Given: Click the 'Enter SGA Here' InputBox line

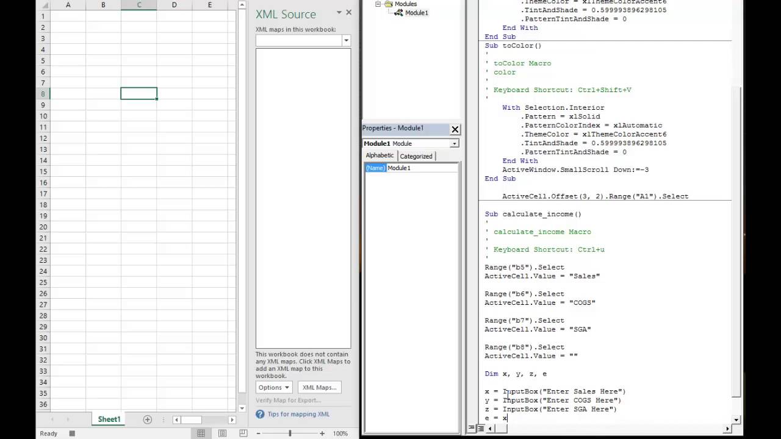Looking at the screenshot, I should coord(550,409).
